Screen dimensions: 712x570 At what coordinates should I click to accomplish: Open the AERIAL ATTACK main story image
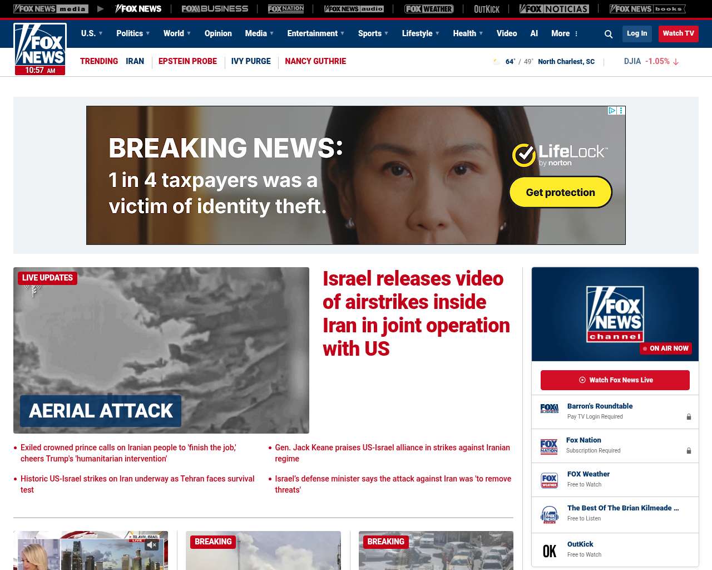(161, 350)
